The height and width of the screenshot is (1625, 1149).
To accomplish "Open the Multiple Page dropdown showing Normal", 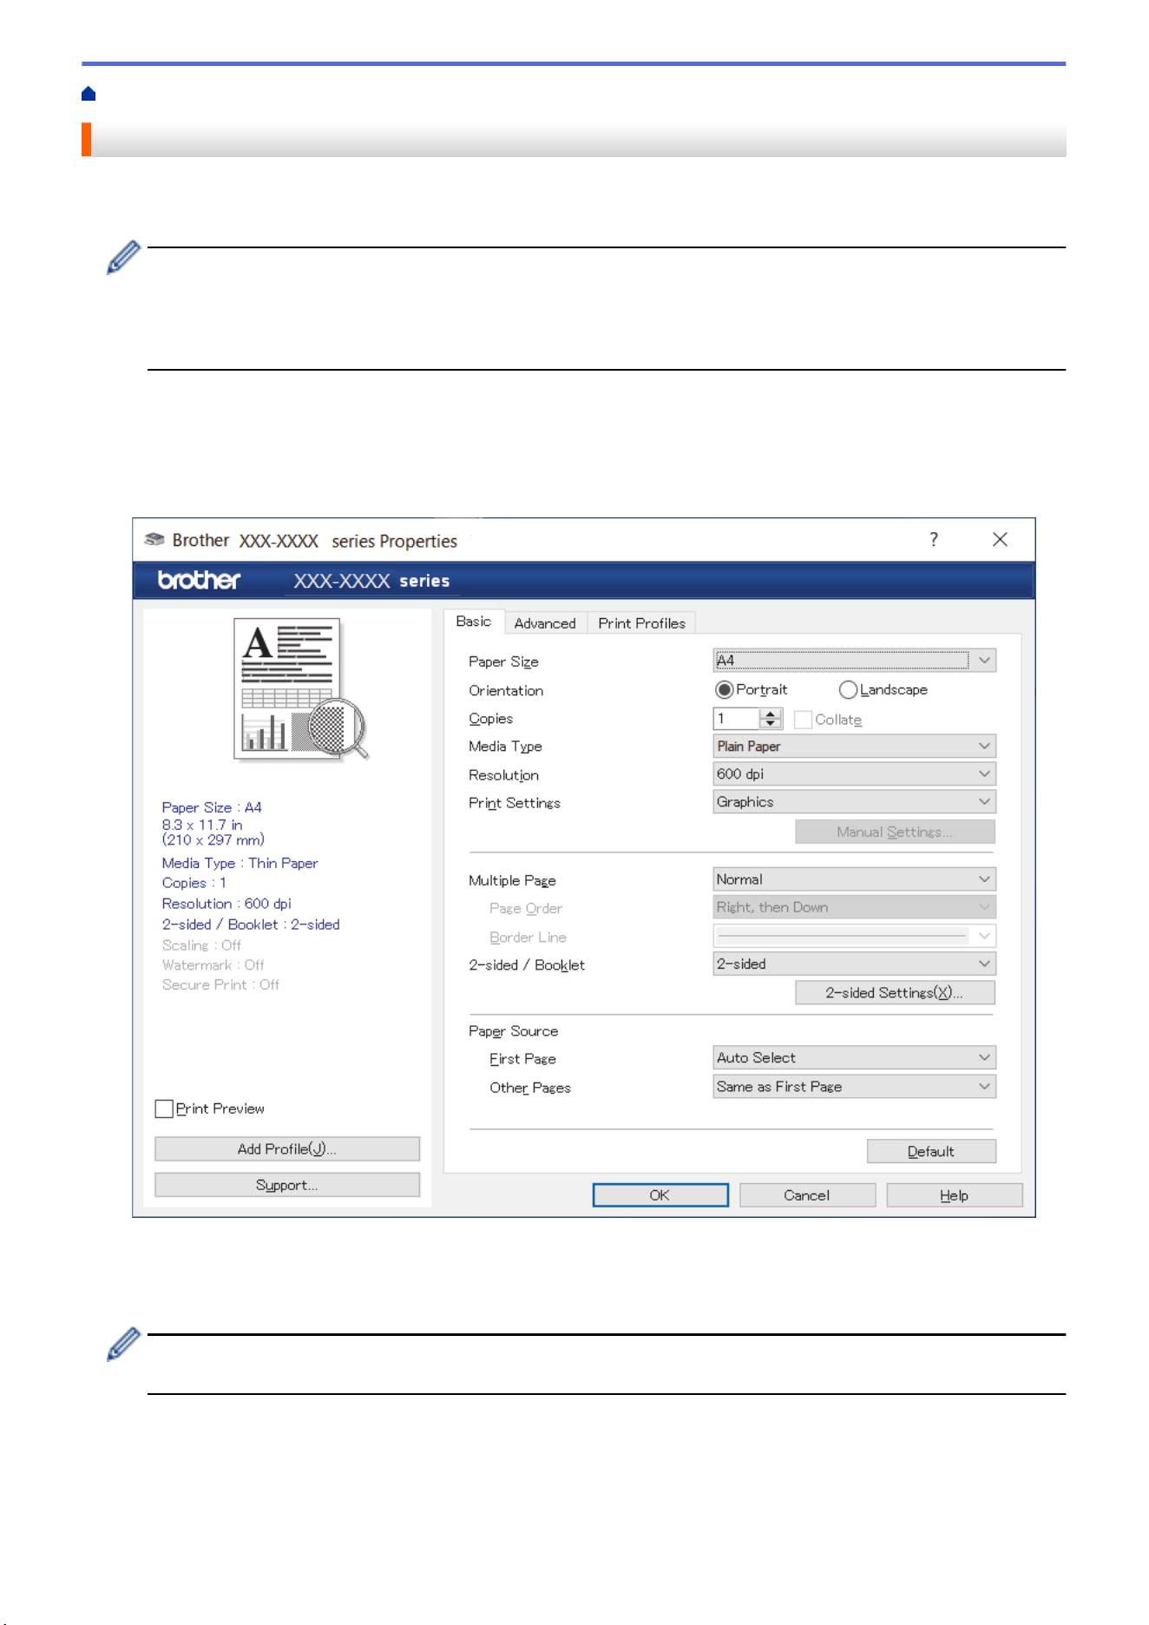I will point(854,879).
